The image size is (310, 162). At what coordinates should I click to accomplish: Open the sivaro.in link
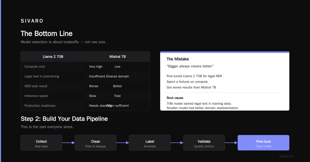coord(286,156)
